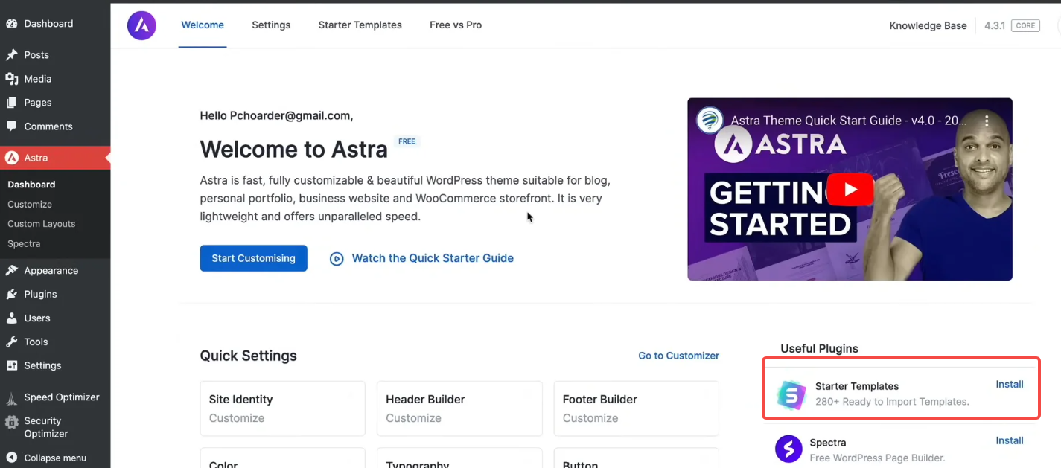
Task: Switch to the Starter Templates tab
Action: (x=360, y=25)
